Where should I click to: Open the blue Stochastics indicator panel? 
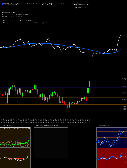click(112, 137)
